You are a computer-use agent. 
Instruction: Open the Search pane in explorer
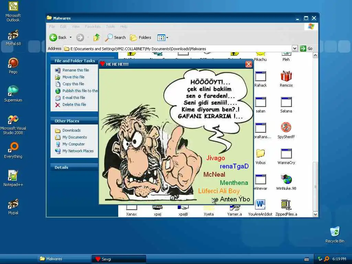pos(115,37)
